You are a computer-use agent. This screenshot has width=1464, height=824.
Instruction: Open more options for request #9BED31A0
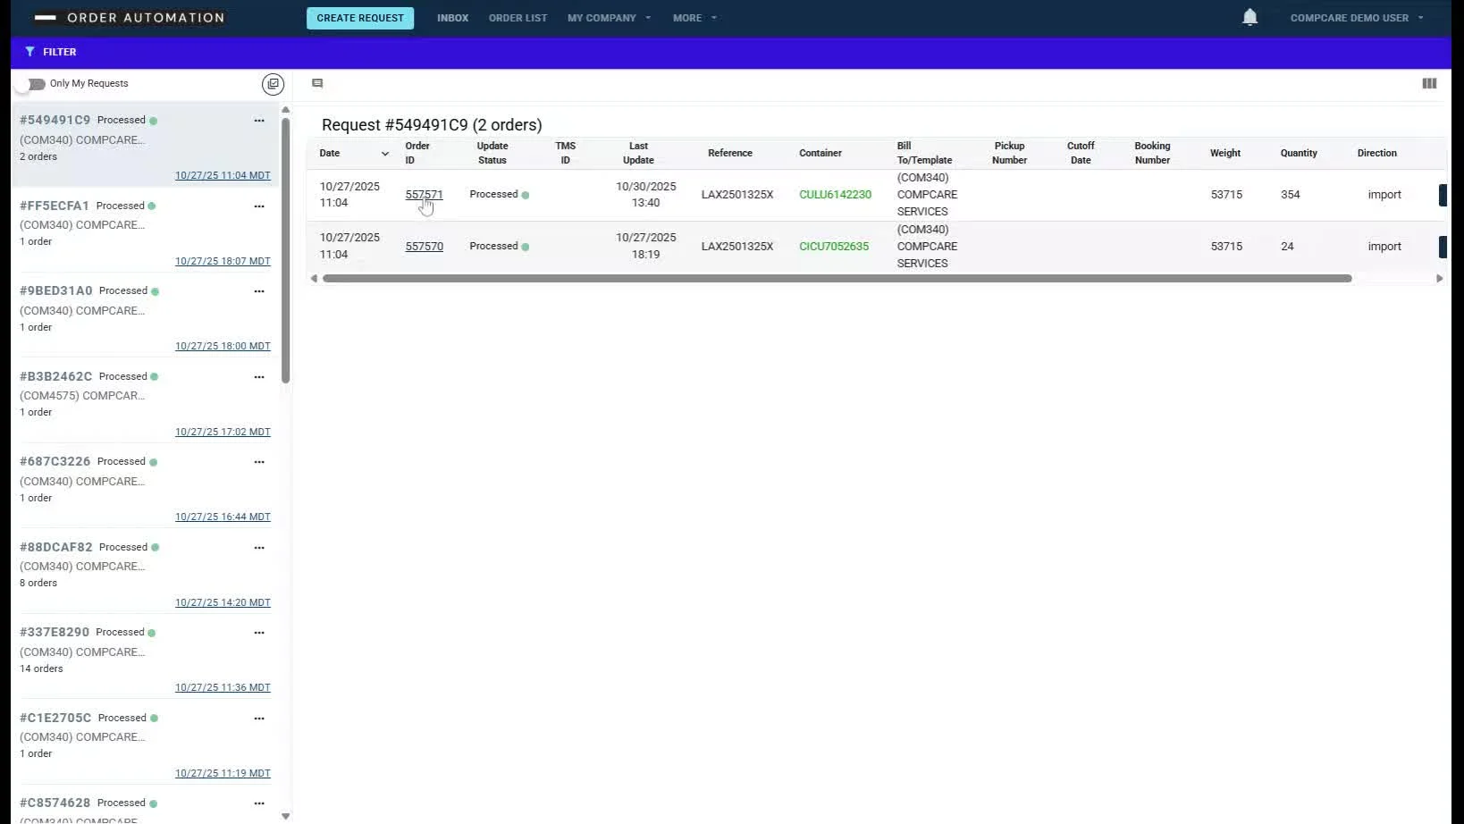(259, 291)
